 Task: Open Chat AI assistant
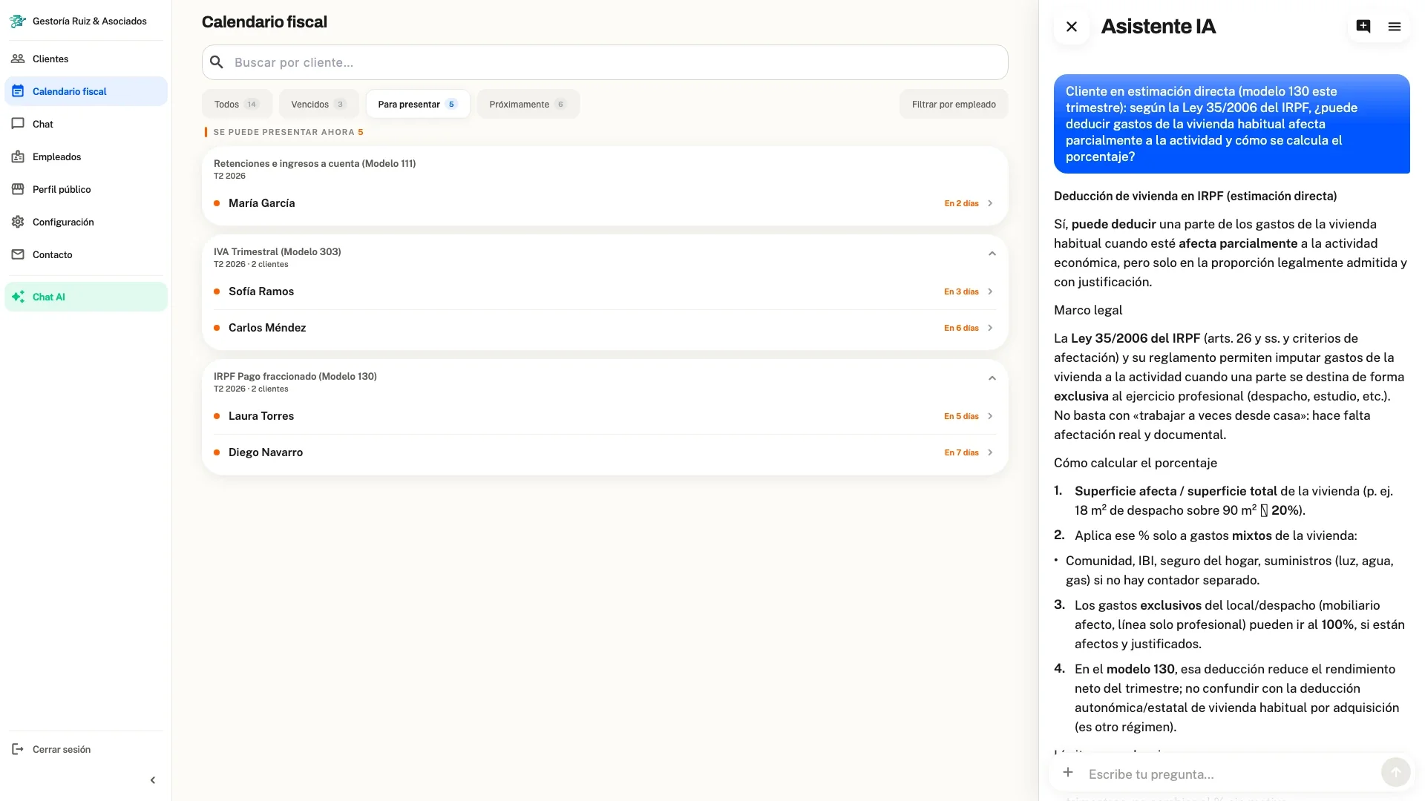point(86,297)
